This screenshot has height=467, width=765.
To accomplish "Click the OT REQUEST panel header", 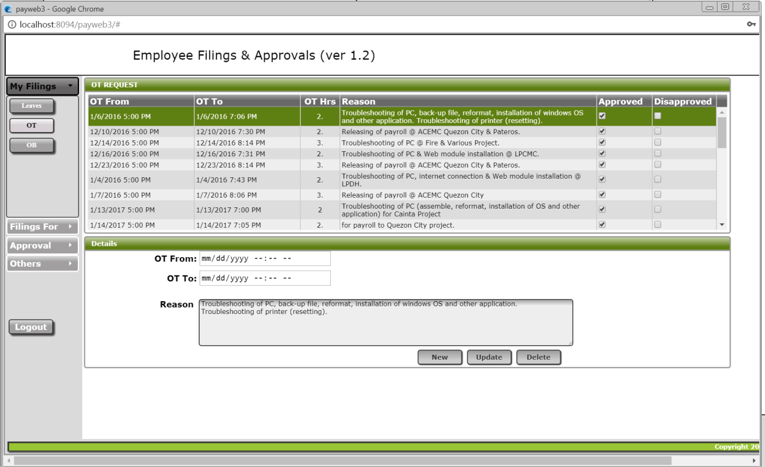I will point(407,84).
